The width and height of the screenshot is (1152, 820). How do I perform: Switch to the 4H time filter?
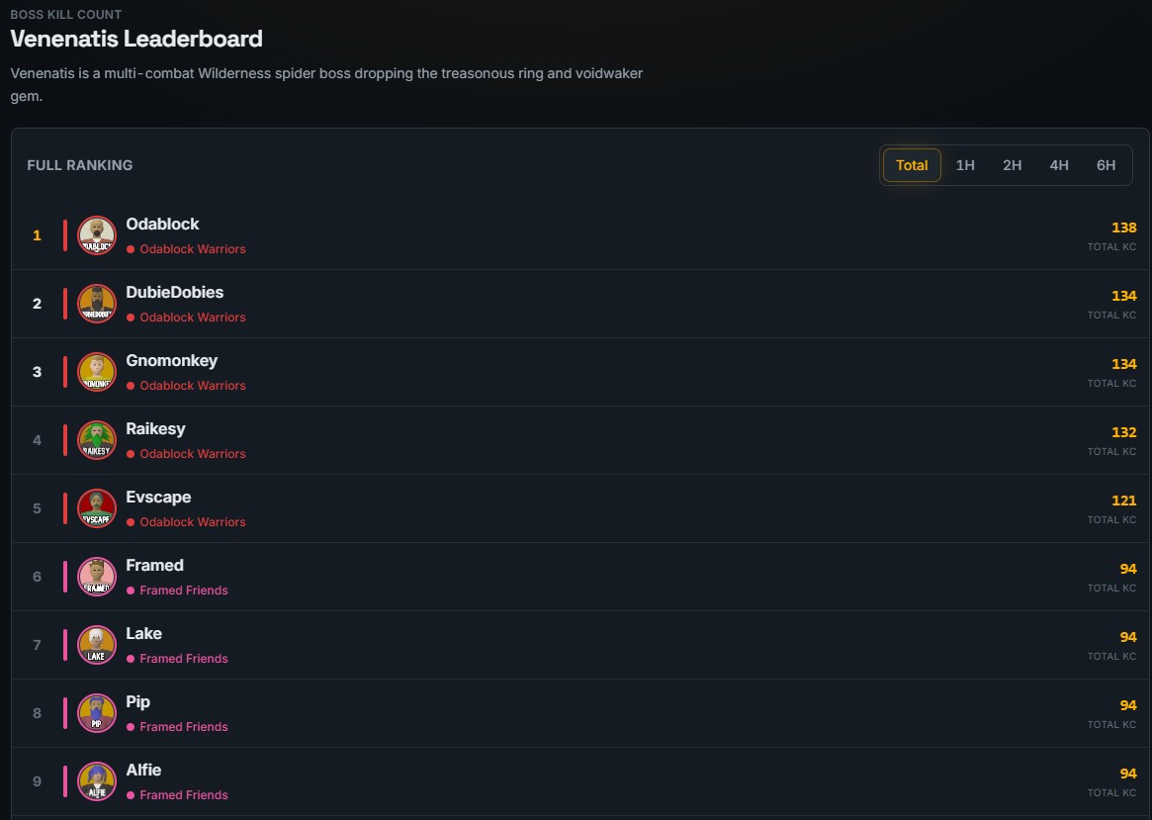point(1059,165)
